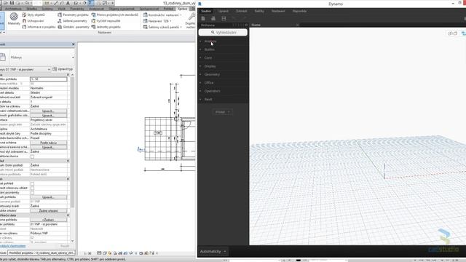Open the Zobrazit menu in Dynamo
466x262 pixels.
pyautogui.click(x=241, y=11)
